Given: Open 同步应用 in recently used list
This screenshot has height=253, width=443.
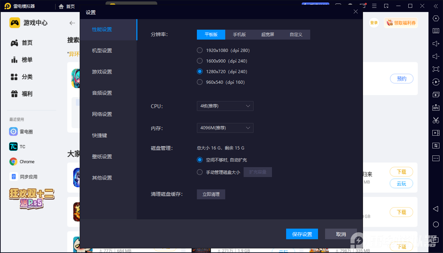Looking at the screenshot, I should 23,177.
